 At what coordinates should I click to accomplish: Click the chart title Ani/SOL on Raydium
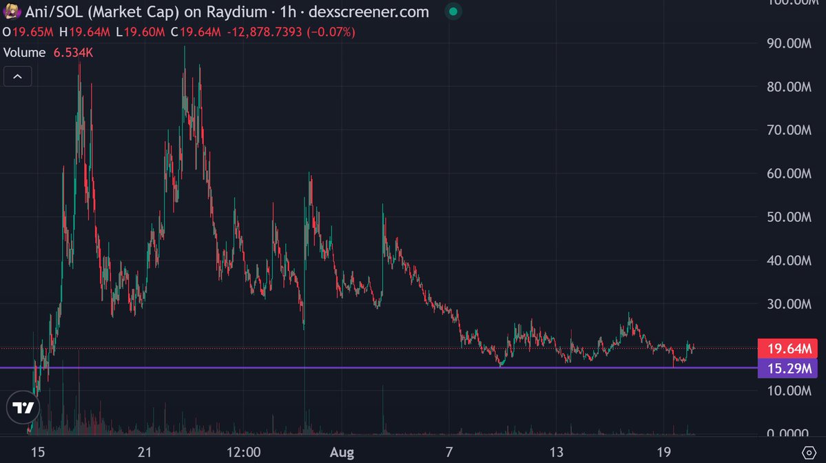pos(227,12)
